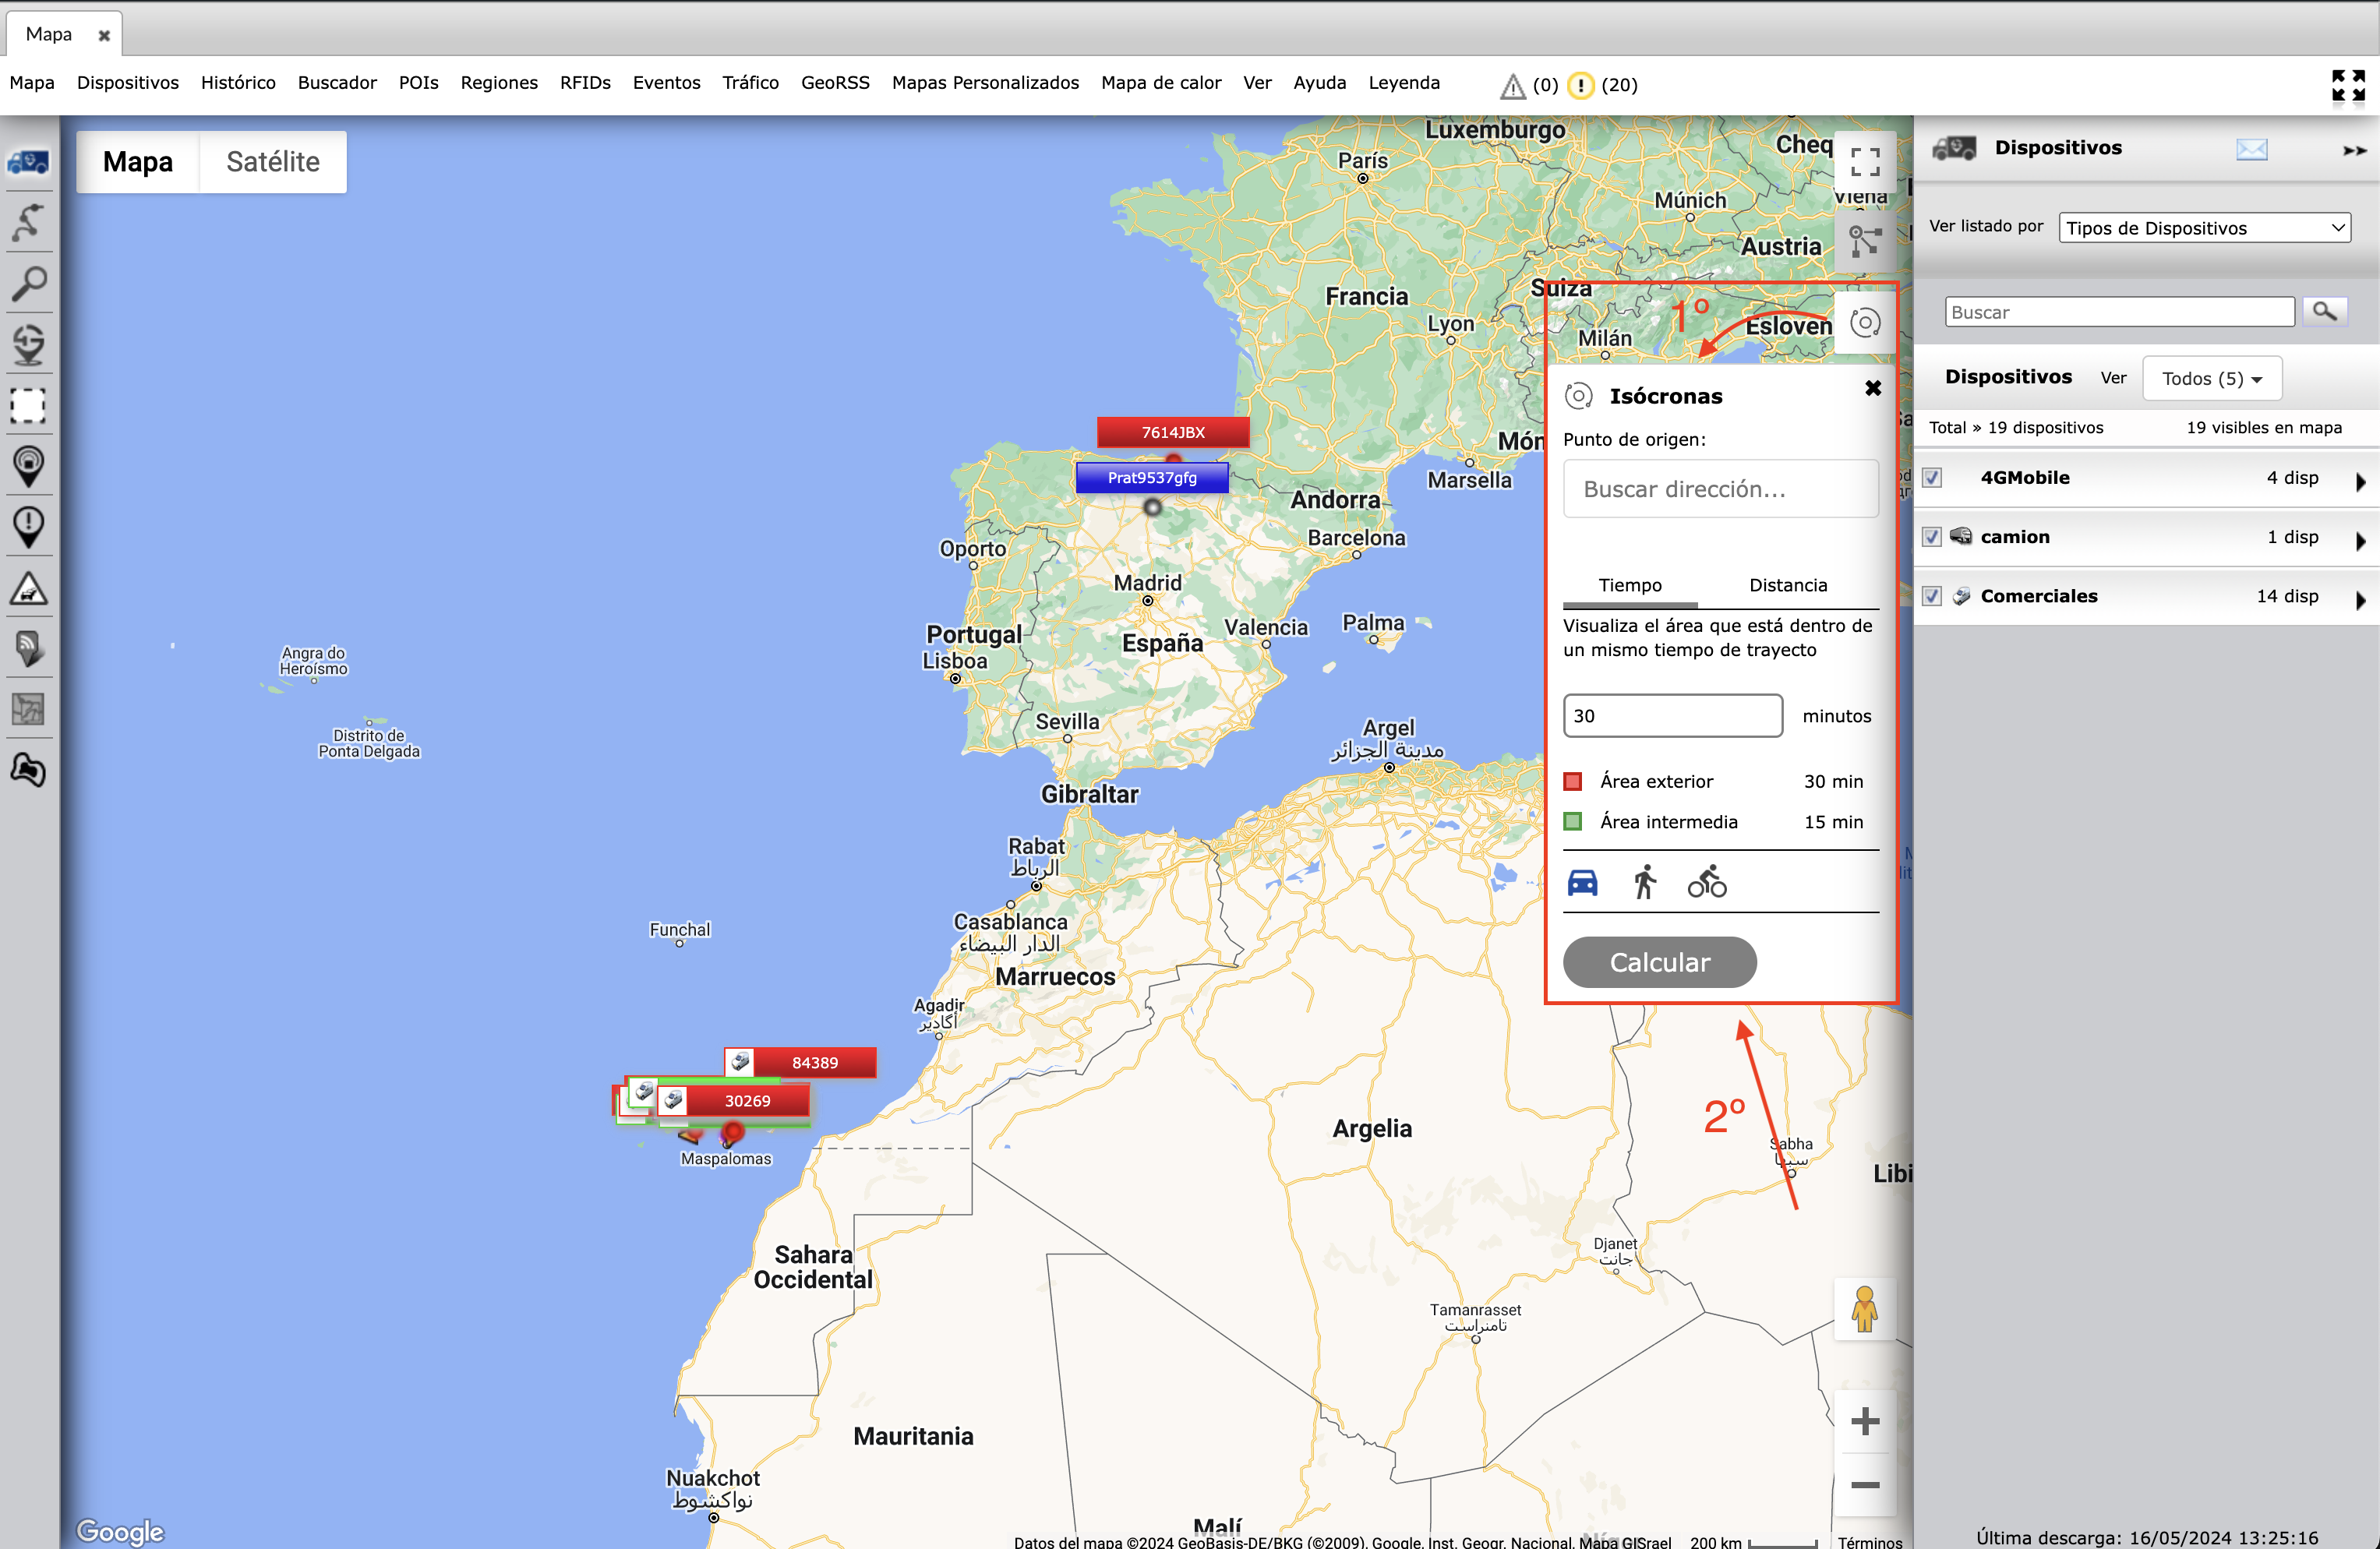Open the Tipos de Dispositivos dropdown

coord(2204,228)
